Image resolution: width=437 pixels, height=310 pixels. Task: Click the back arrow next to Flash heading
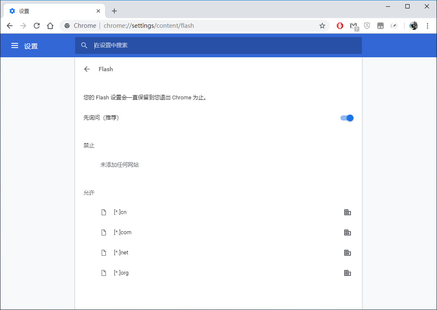(x=86, y=69)
